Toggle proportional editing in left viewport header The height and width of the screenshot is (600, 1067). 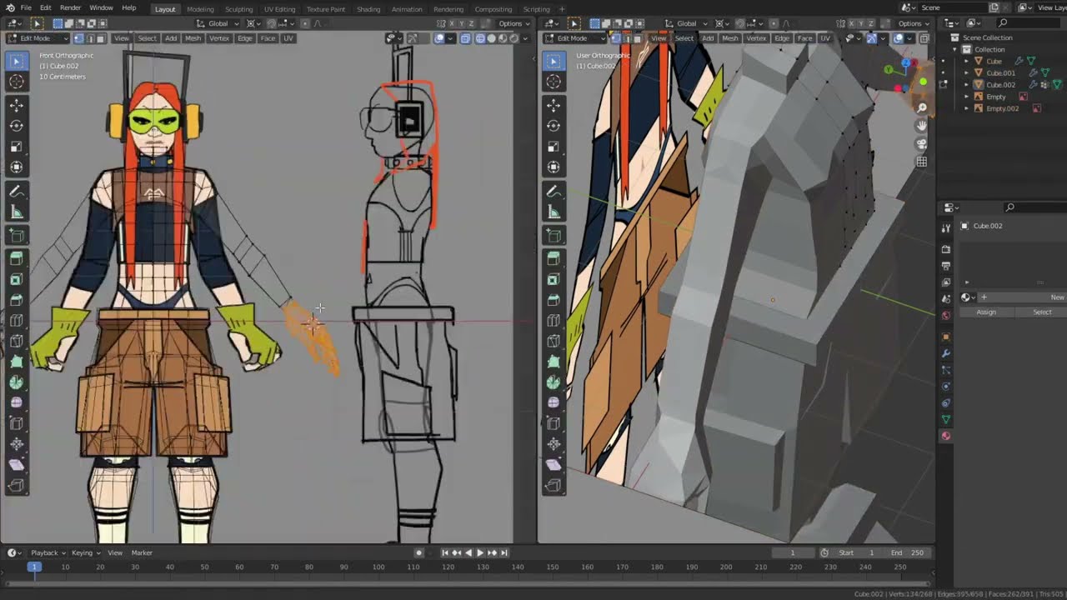tap(306, 23)
